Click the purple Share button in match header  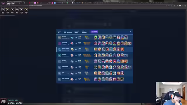pyautogui.click(x=94, y=32)
